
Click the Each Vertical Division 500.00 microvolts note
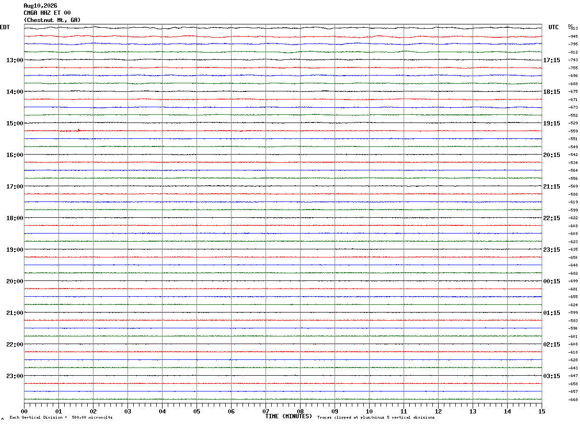tap(61, 418)
